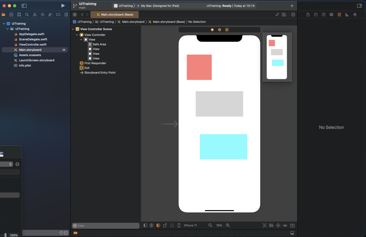Collapse the UITraining group folder

pyautogui.click(x=8, y=29)
